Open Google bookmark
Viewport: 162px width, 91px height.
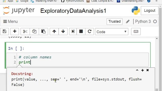pos(22,1)
